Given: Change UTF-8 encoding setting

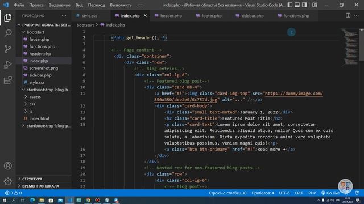Looking at the screenshot, I should (x=284, y=193).
